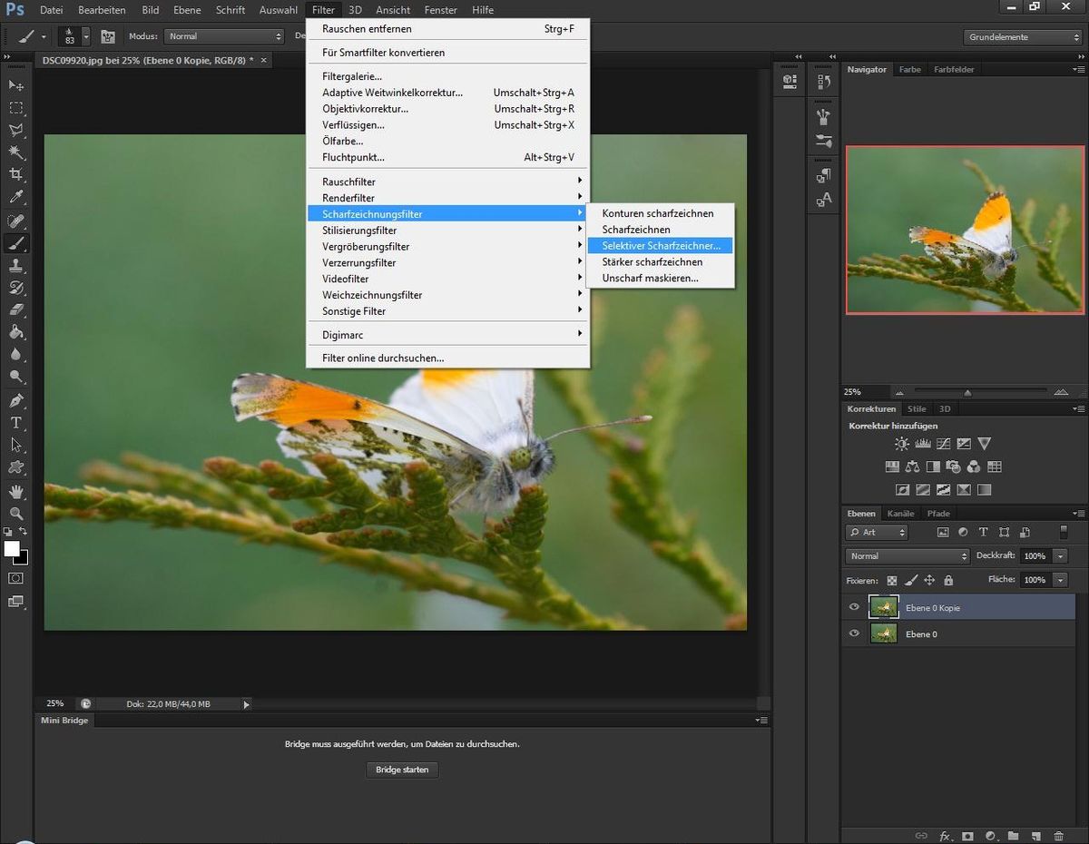Add a Brightness/Contrast adjustment from Korrekturen
This screenshot has width=1089, height=844.
pyautogui.click(x=901, y=444)
